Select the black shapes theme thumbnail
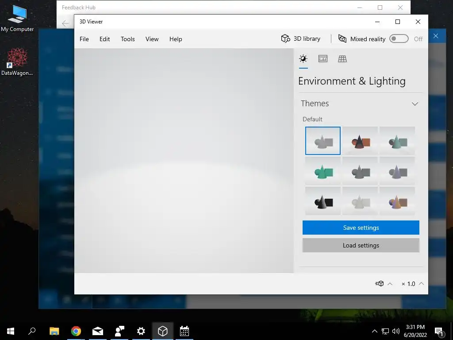 [322, 201]
